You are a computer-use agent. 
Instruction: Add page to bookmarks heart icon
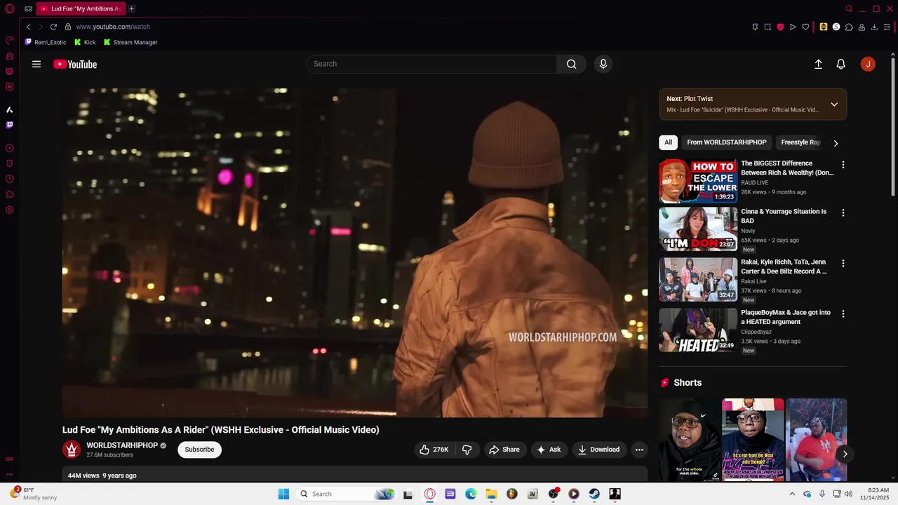tap(805, 27)
